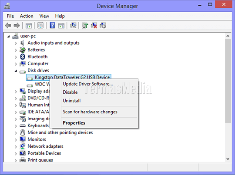Expand the Computer node

[x=16, y=64]
